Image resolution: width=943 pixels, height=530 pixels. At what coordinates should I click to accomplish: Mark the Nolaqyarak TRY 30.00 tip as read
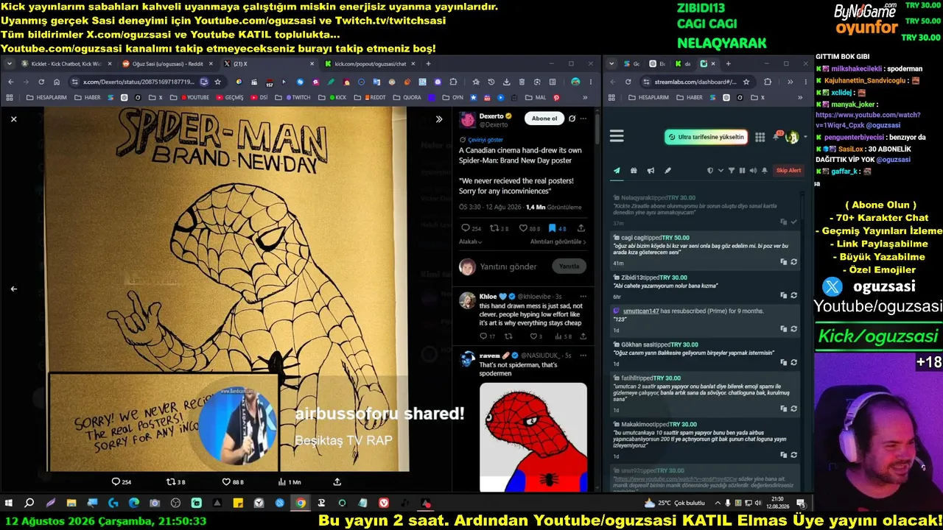pyautogui.click(x=793, y=222)
